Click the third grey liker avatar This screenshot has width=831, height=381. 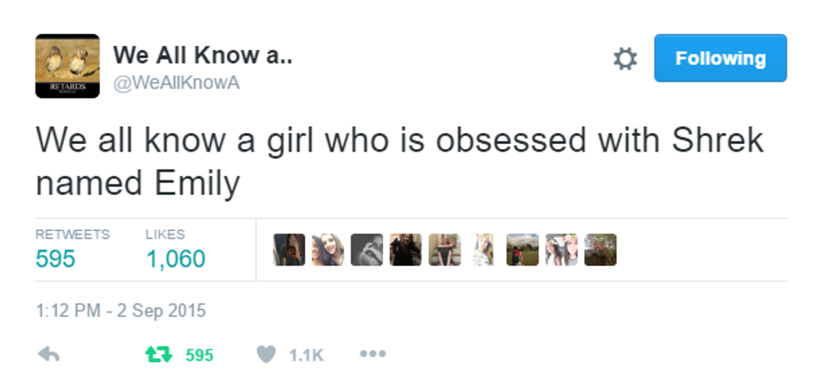tap(366, 250)
